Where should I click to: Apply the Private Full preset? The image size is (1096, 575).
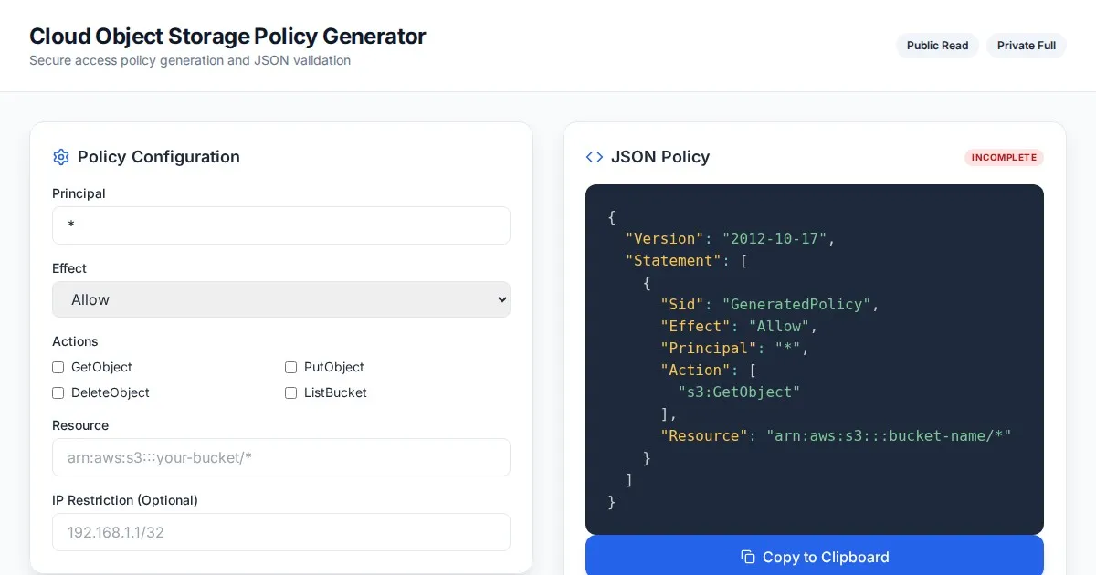(x=1026, y=46)
